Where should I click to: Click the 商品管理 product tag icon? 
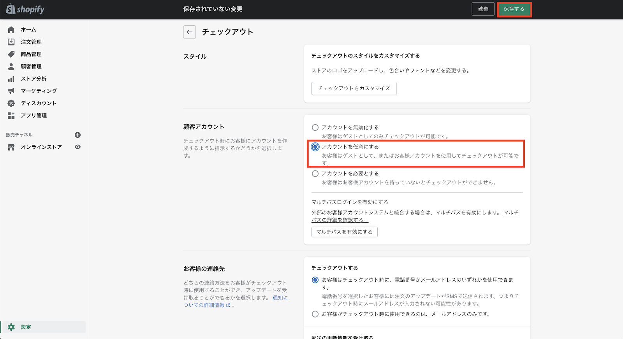click(11, 54)
